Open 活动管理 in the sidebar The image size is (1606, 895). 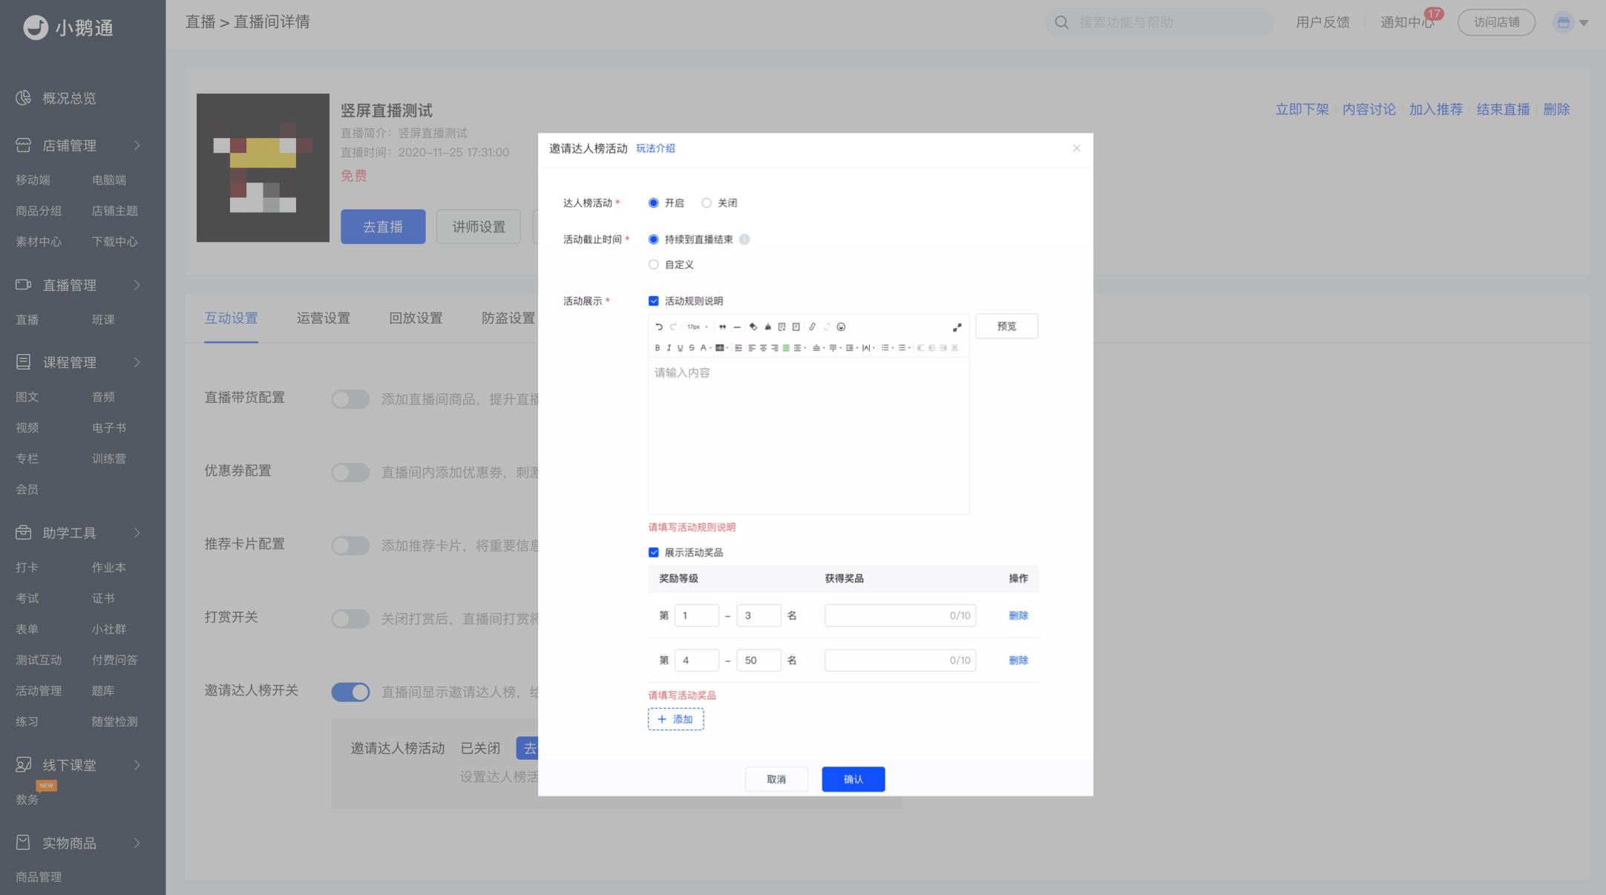click(39, 690)
